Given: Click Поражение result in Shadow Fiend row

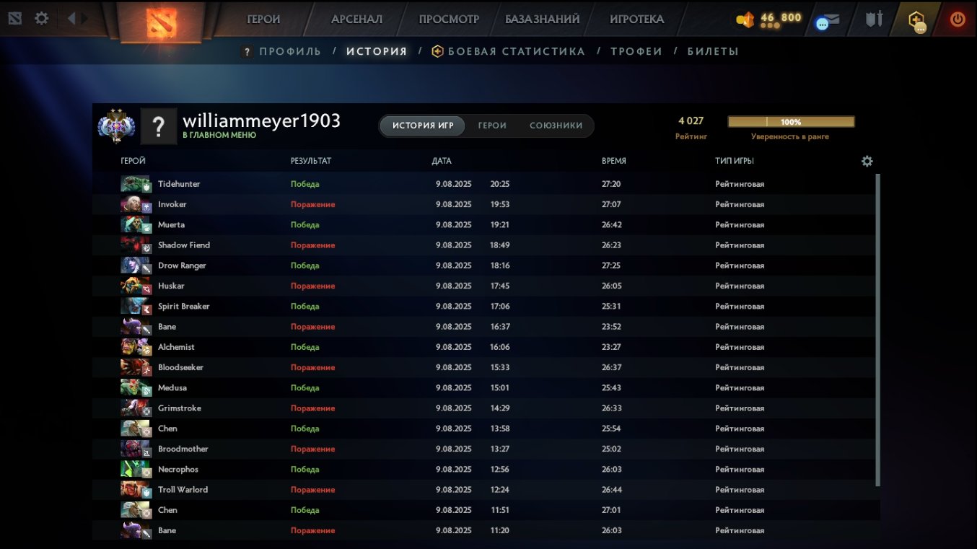Looking at the screenshot, I should (312, 245).
